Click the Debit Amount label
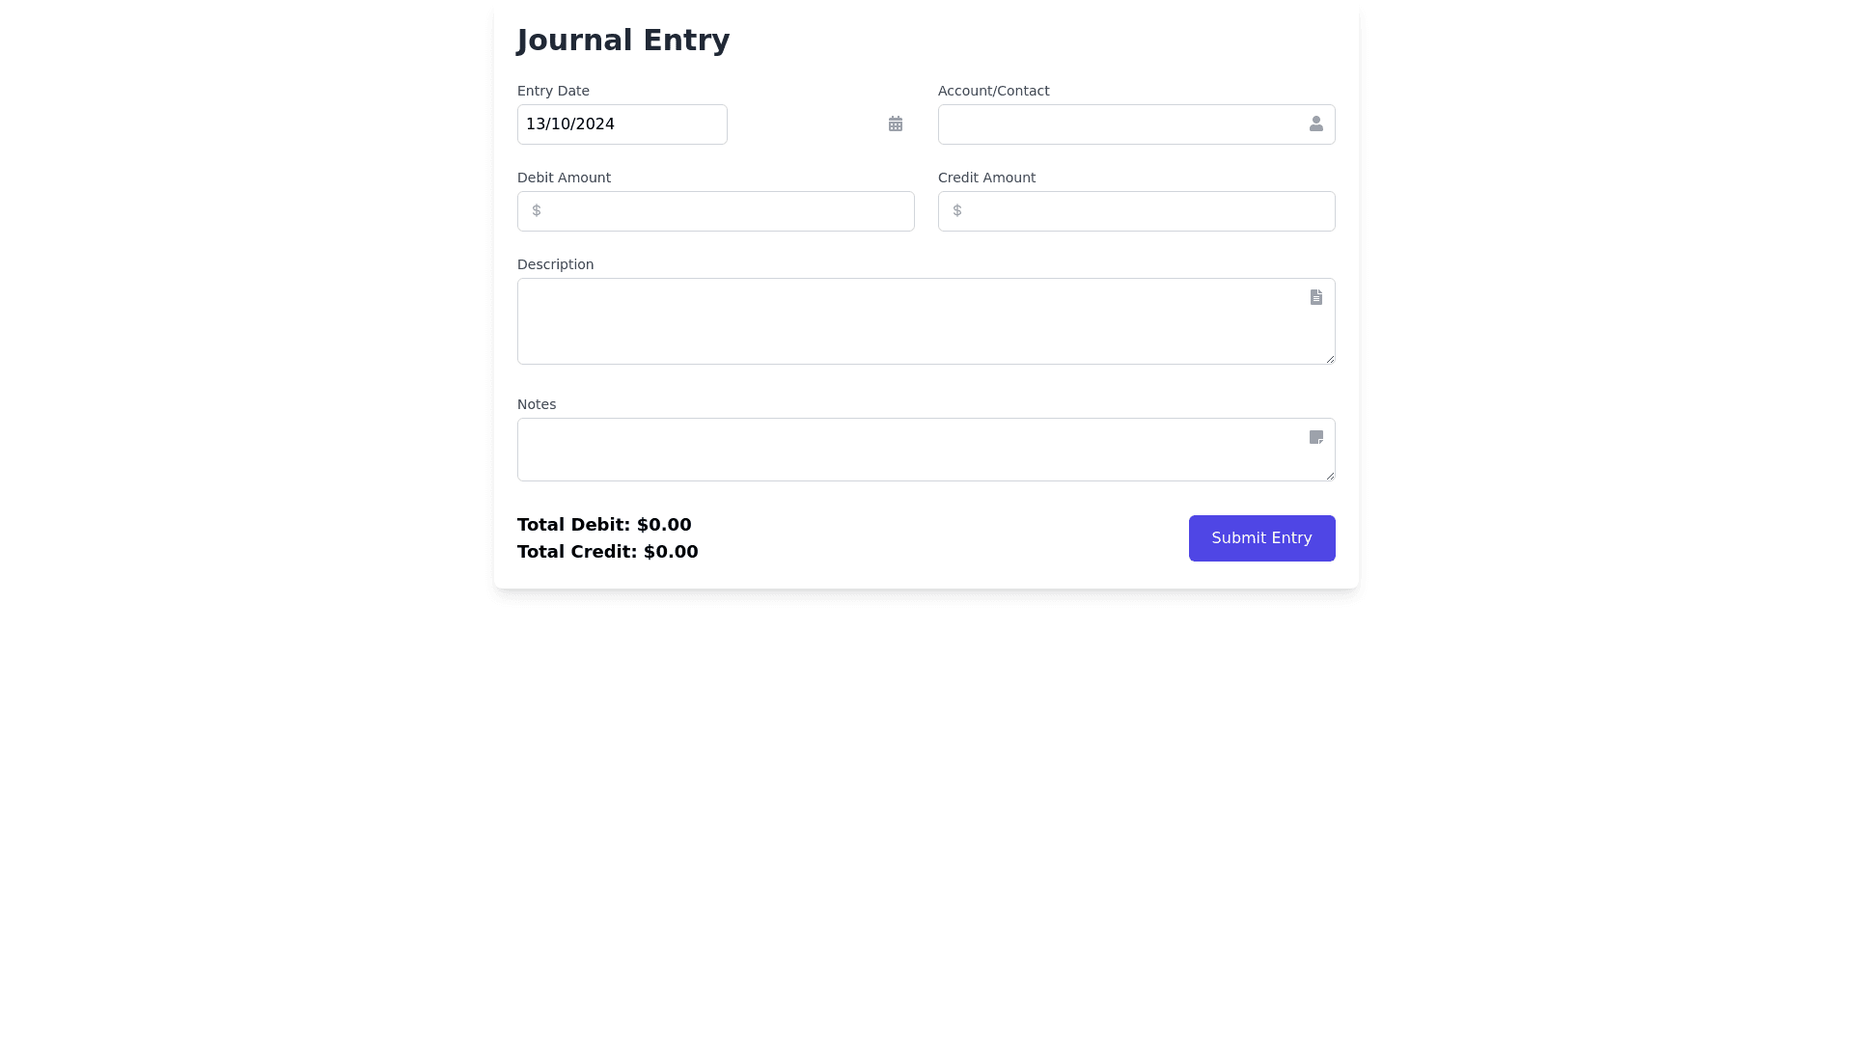This screenshot has height=1042, width=1853. coord(564,178)
